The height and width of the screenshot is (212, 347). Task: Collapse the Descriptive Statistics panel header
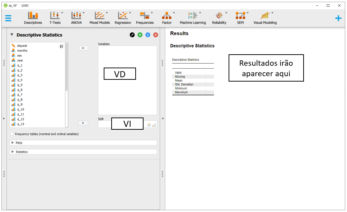(12, 35)
